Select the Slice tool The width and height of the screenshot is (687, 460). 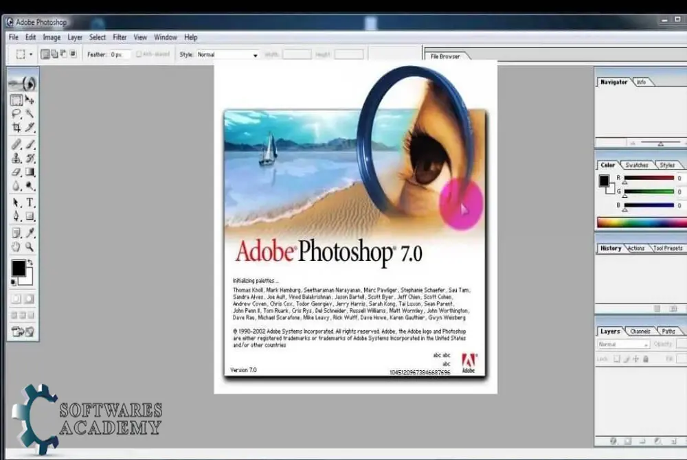pyautogui.click(x=30, y=128)
